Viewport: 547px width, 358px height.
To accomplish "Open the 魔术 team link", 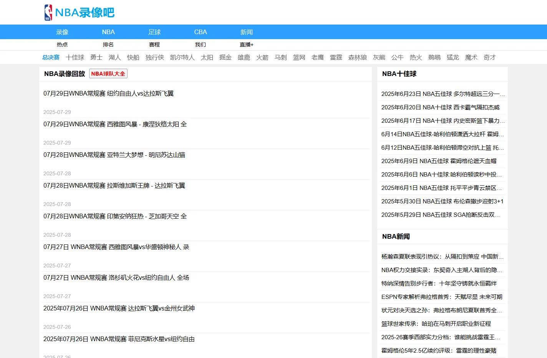I will pos(471,58).
